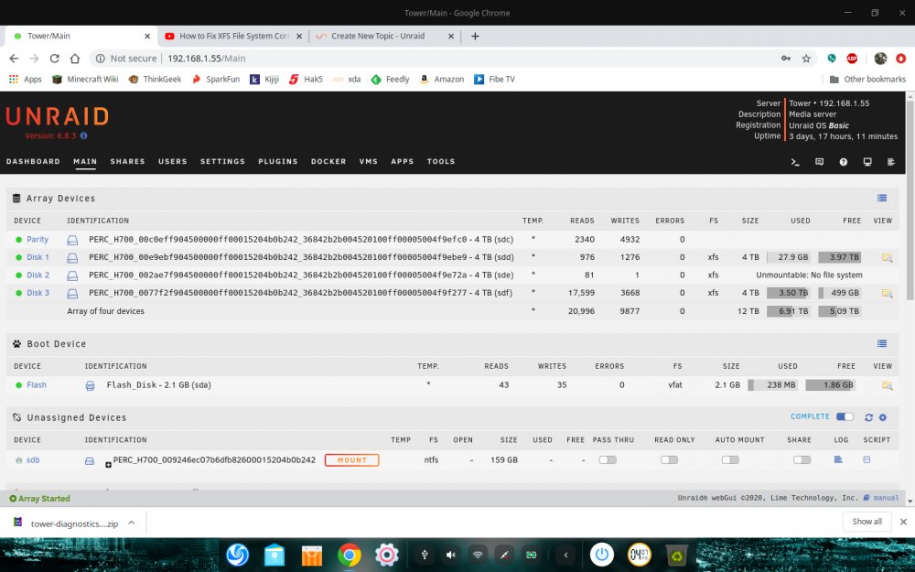
Task: Bookmark this page with the star icon
Action: (806, 59)
